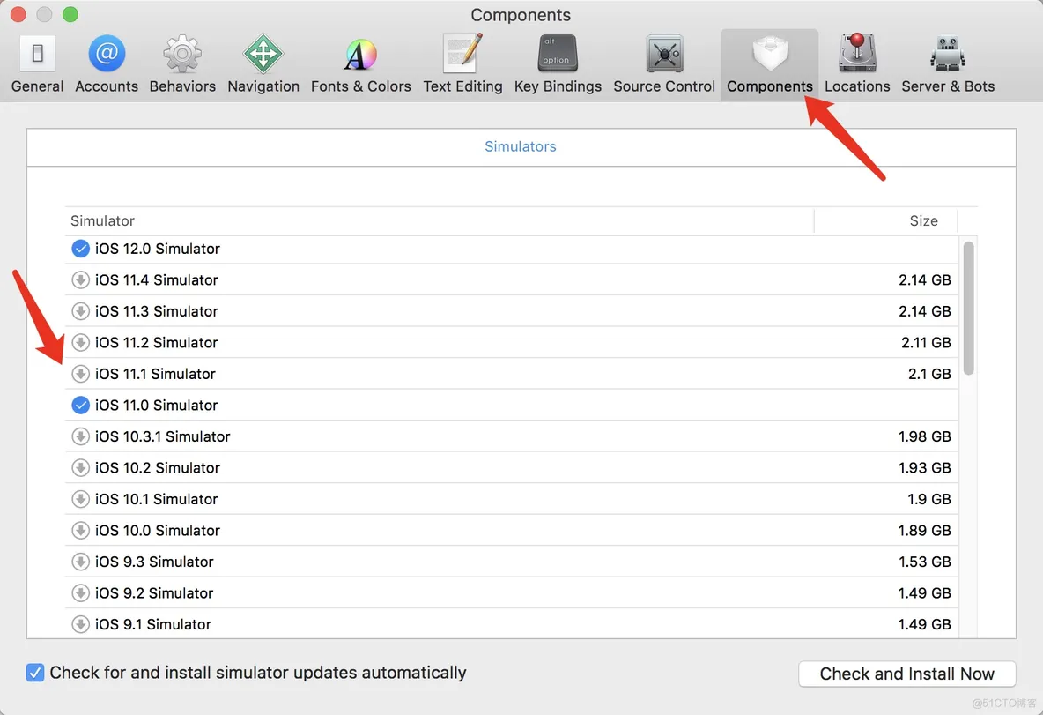Click the installed checkmark for iOS 11.0
This screenshot has height=715, width=1043.
coord(80,405)
